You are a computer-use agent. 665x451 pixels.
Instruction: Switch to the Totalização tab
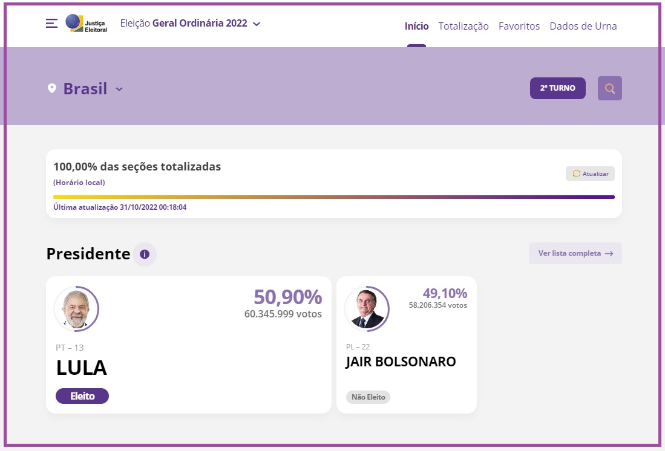pyautogui.click(x=464, y=26)
